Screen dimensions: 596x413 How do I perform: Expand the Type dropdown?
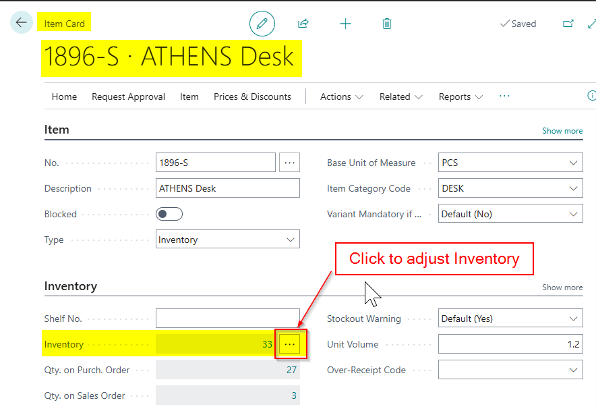click(291, 240)
